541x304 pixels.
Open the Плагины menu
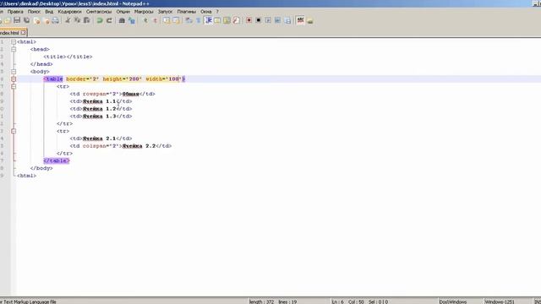[186, 12]
